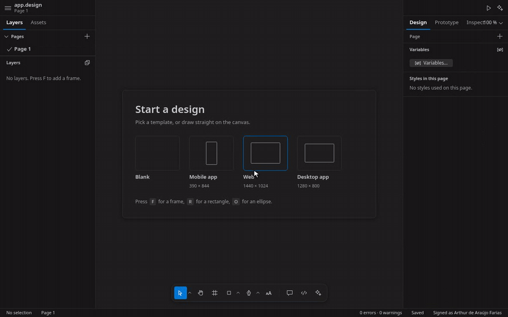Expand shape tool options arrow
This screenshot has height=317, width=508.
pyautogui.click(x=238, y=293)
